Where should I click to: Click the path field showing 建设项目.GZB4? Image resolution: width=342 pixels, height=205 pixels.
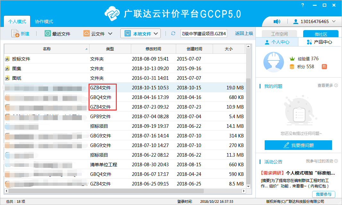pyautogui.click(x=204, y=34)
